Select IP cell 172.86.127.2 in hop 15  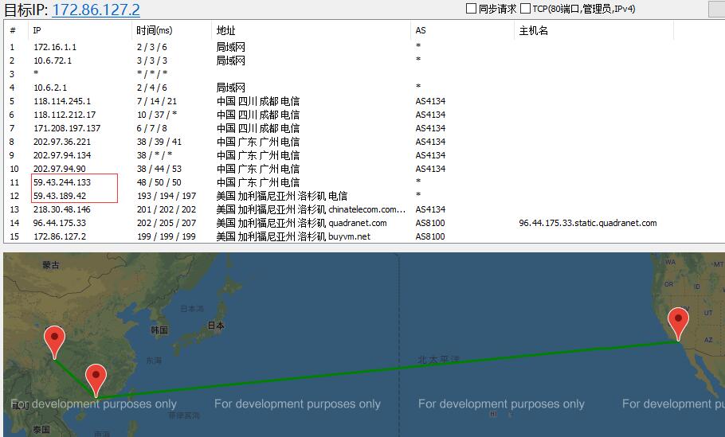tap(60, 236)
